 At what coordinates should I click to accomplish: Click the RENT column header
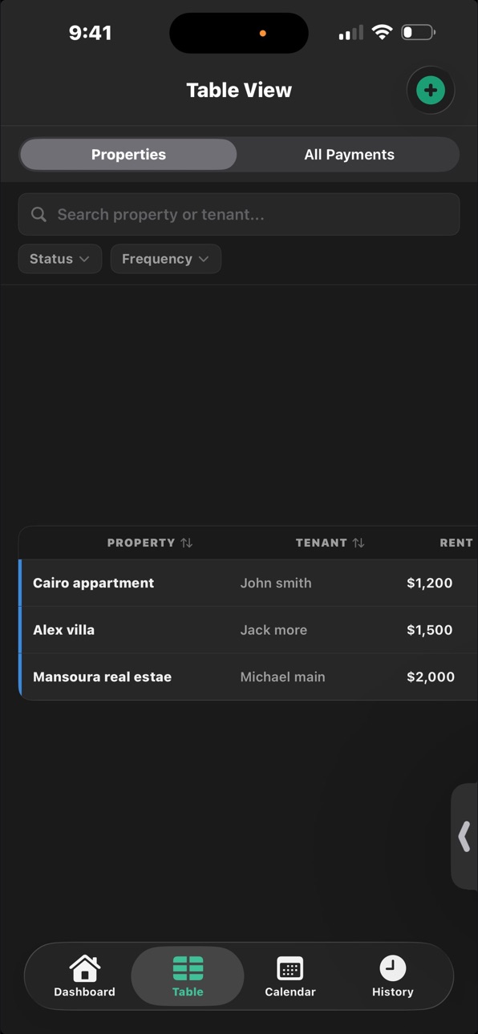point(456,543)
